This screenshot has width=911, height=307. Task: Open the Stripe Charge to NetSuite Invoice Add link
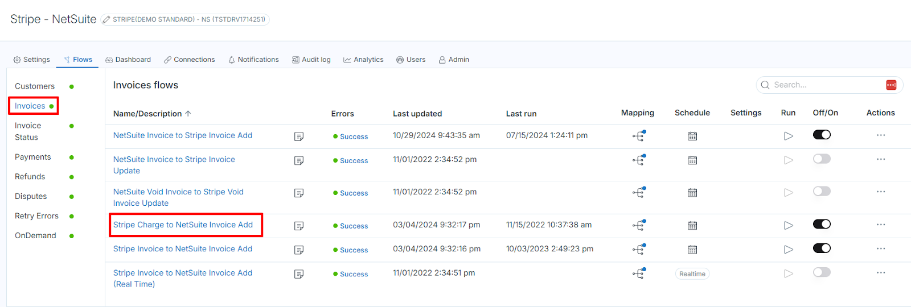183,225
